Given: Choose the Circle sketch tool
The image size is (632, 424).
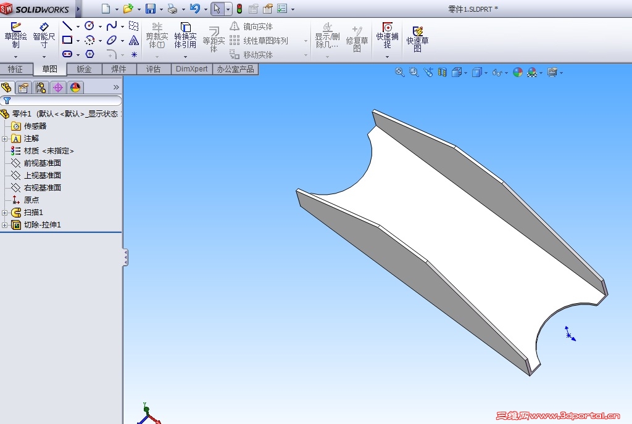Looking at the screenshot, I should pyautogui.click(x=89, y=26).
